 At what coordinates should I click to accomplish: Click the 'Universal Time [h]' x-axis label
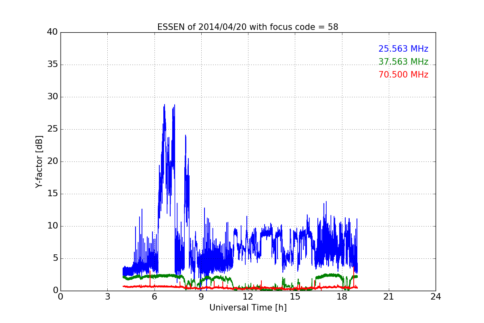pos(248,308)
